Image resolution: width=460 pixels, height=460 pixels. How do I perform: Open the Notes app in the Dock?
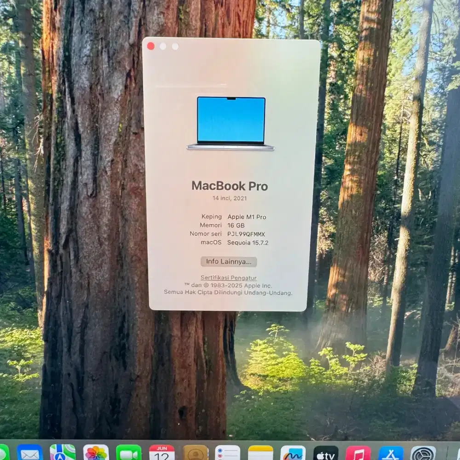pyautogui.click(x=260, y=452)
